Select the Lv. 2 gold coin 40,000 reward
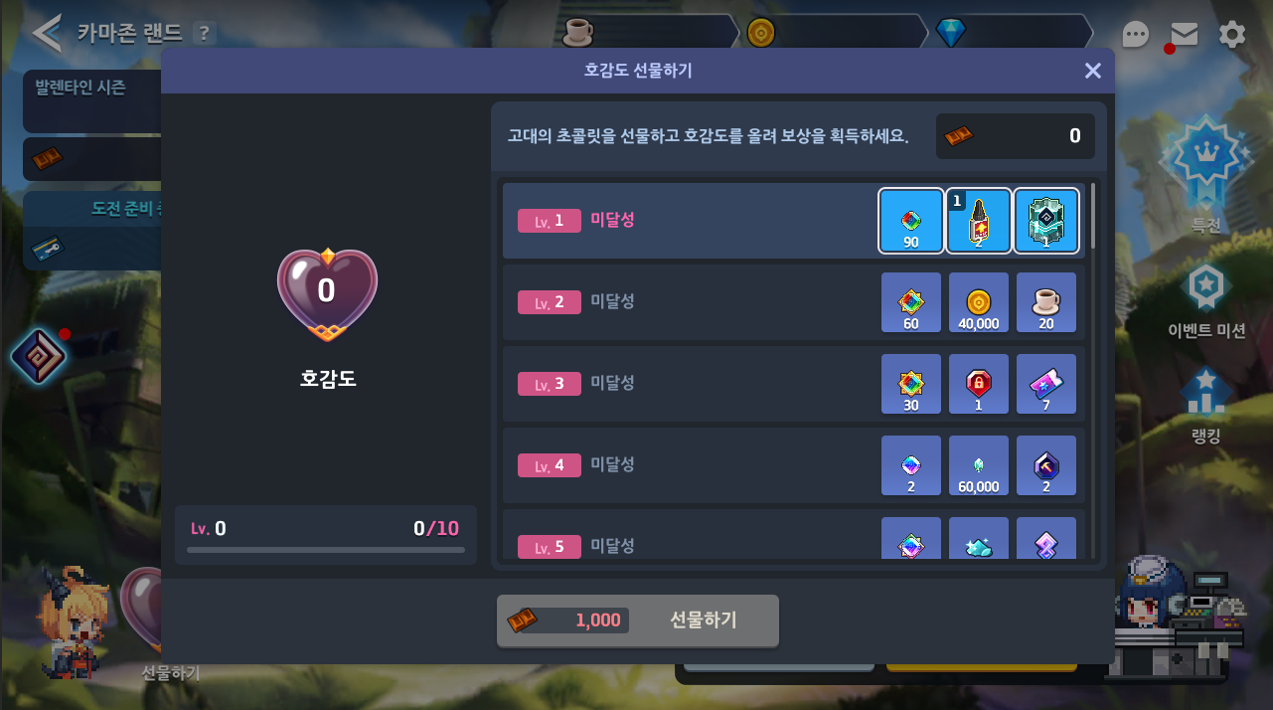Viewport: 1273px width, 710px height. (x=979, y=302)
